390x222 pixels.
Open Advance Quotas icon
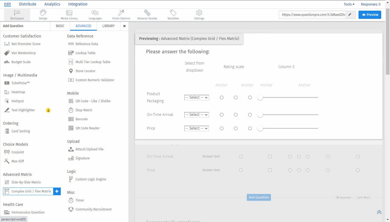pyautogui.click(x=147, y=13)
